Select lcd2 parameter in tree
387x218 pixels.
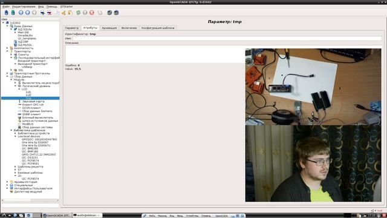pyautogui.click(x=28, y=95)
